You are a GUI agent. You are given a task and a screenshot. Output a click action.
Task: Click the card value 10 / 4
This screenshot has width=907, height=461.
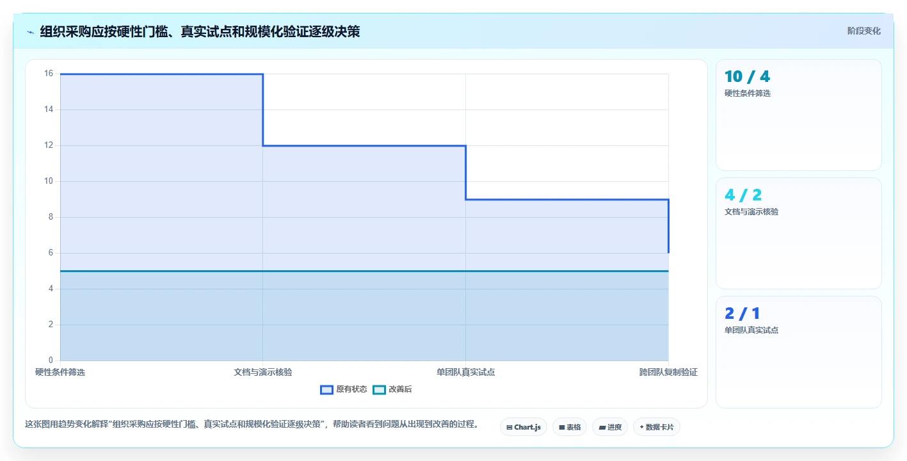[x=747, y=76]
